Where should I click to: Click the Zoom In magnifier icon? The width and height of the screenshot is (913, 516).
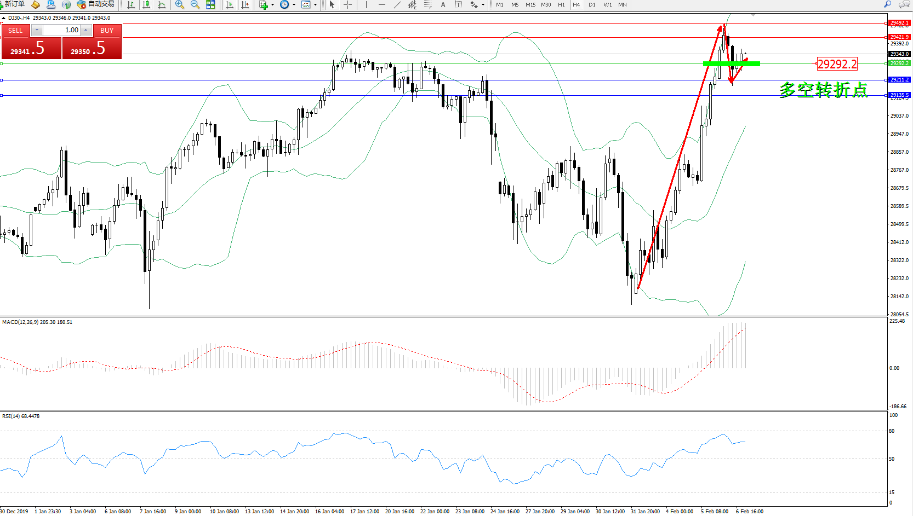[179, 5]
